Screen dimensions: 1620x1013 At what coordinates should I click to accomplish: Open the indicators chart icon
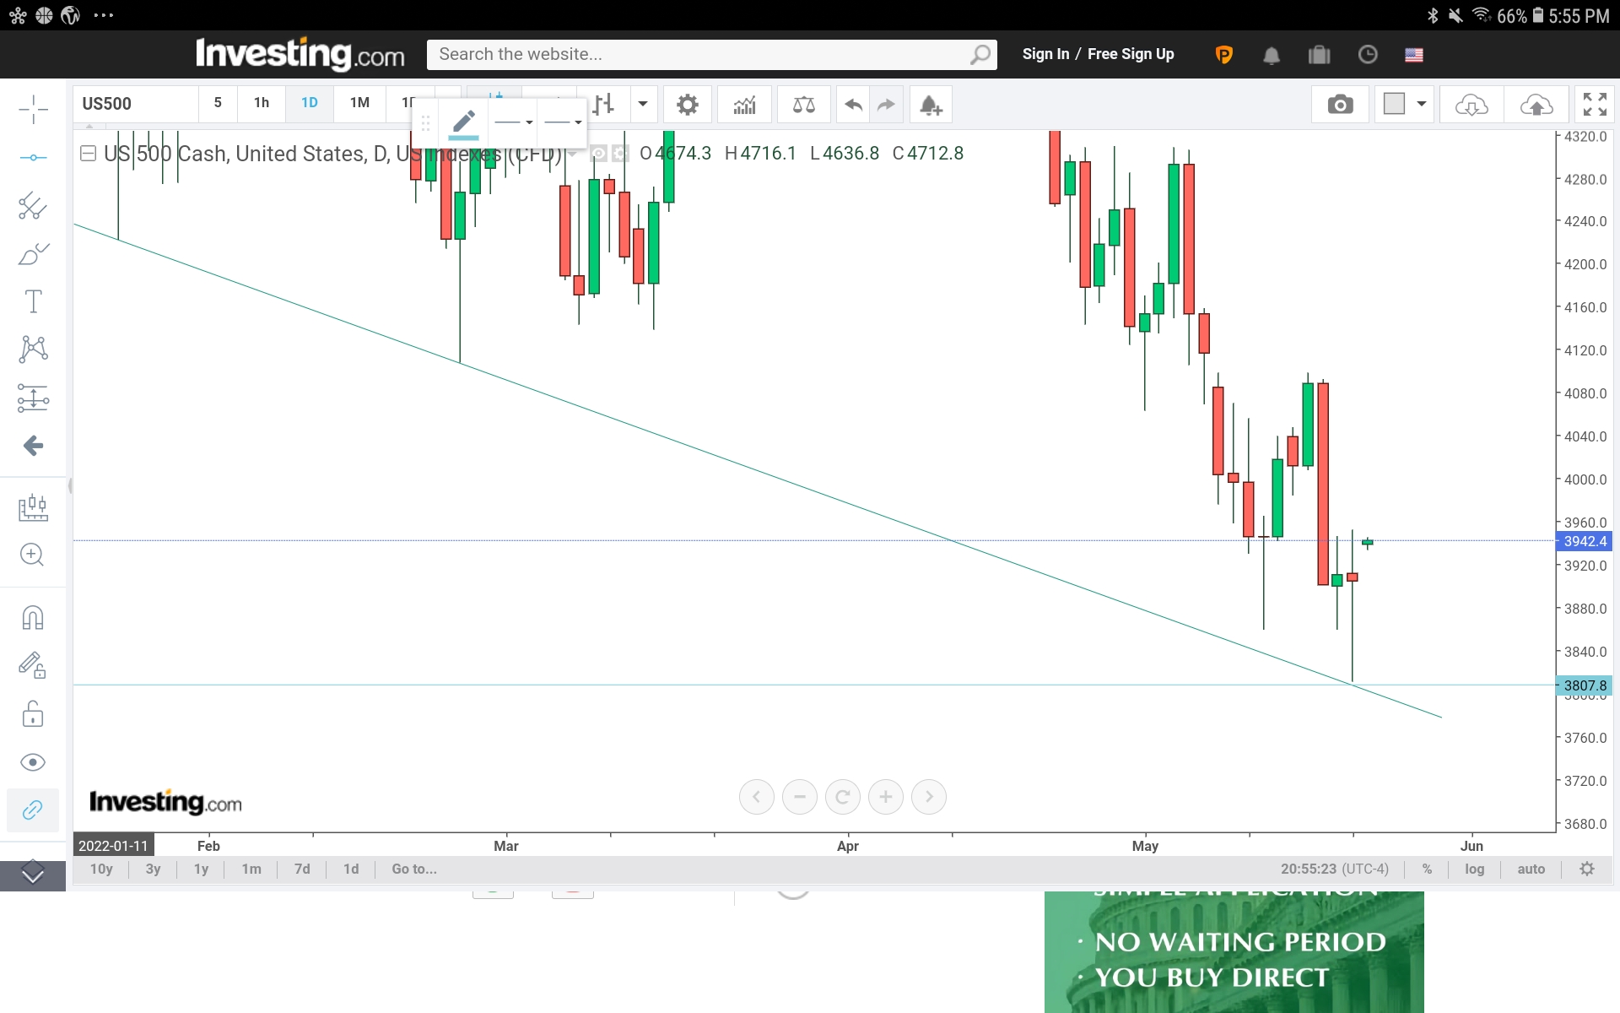744,105
